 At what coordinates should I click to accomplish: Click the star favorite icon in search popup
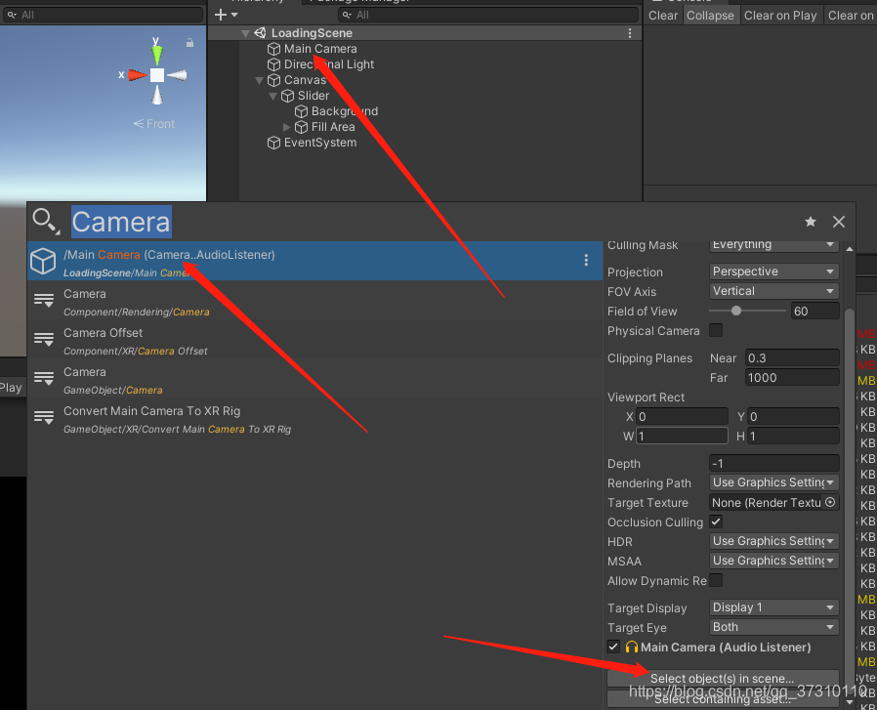click(812, 222)
